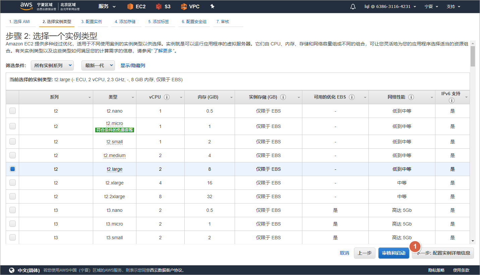The width and height of the screenshot is (480, 275).
Task: Click the 上一步 button
Action: point(365,253)
